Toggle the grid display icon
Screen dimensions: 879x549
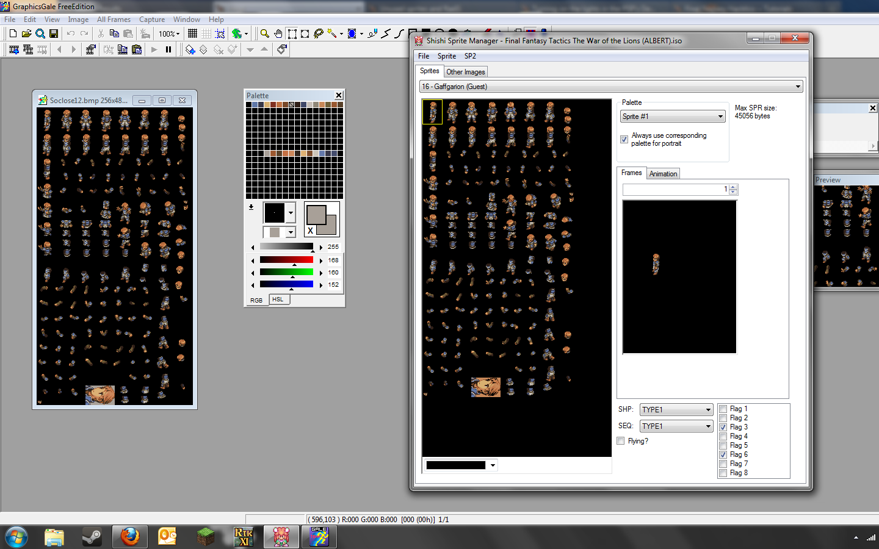click(192, 34)
